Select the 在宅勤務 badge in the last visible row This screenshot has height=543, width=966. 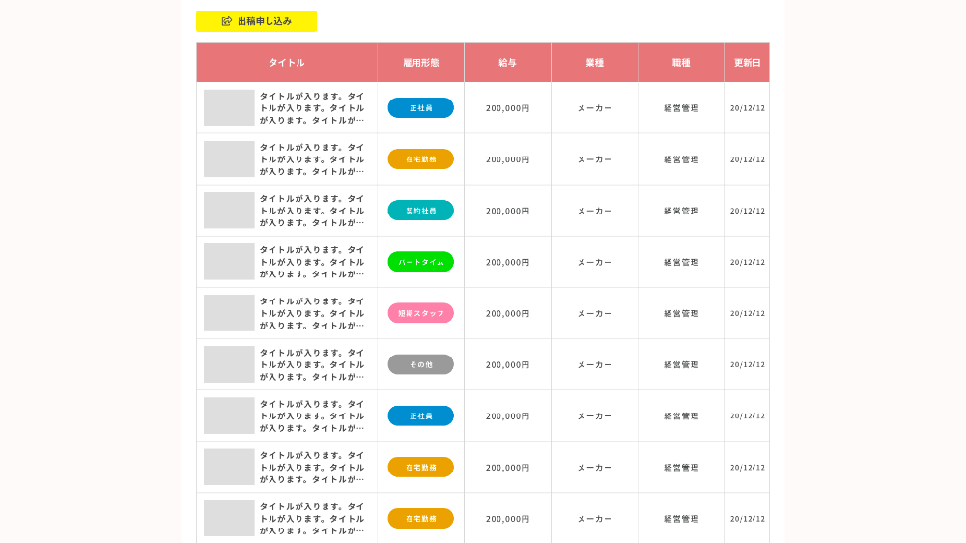(x=420, y=519)
